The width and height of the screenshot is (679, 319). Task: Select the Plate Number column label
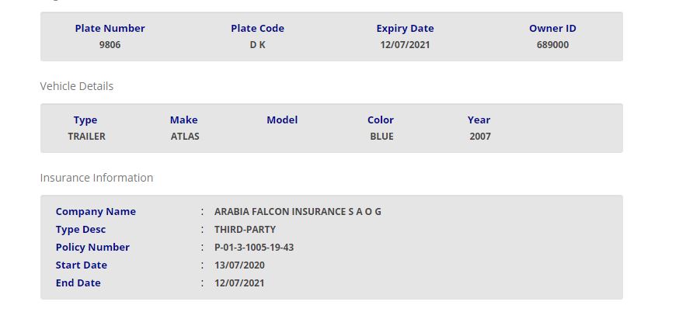[x=110, y=29]
